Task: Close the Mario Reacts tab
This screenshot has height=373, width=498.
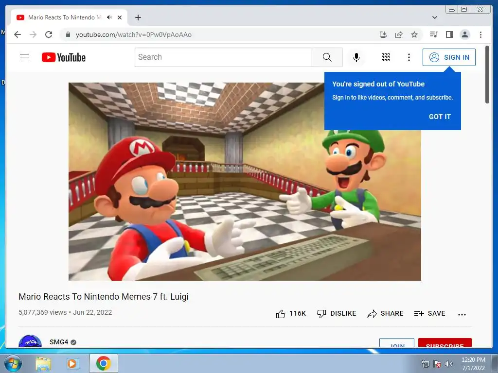Action: click(120, 17)
